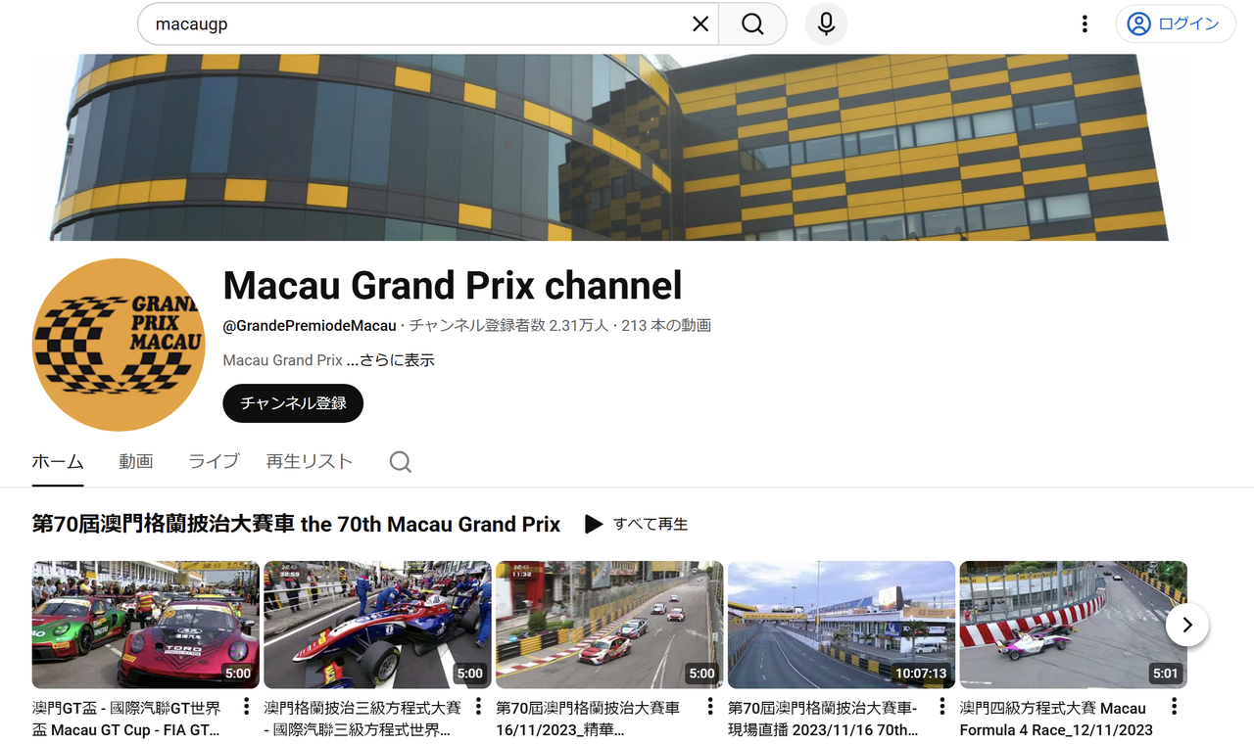
Task: Open the 10:07:13 live broadcast thumbnail
Action: tap(842, 625)
